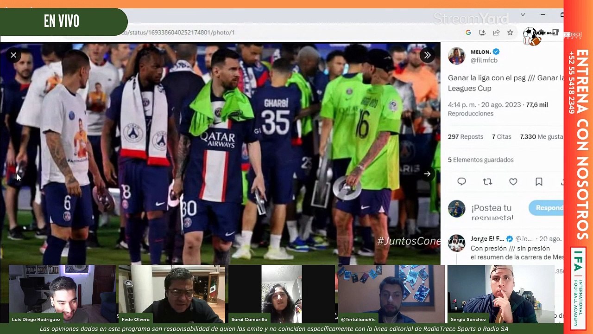Select Sergio Sánchez webcam feed

[501, 294]
